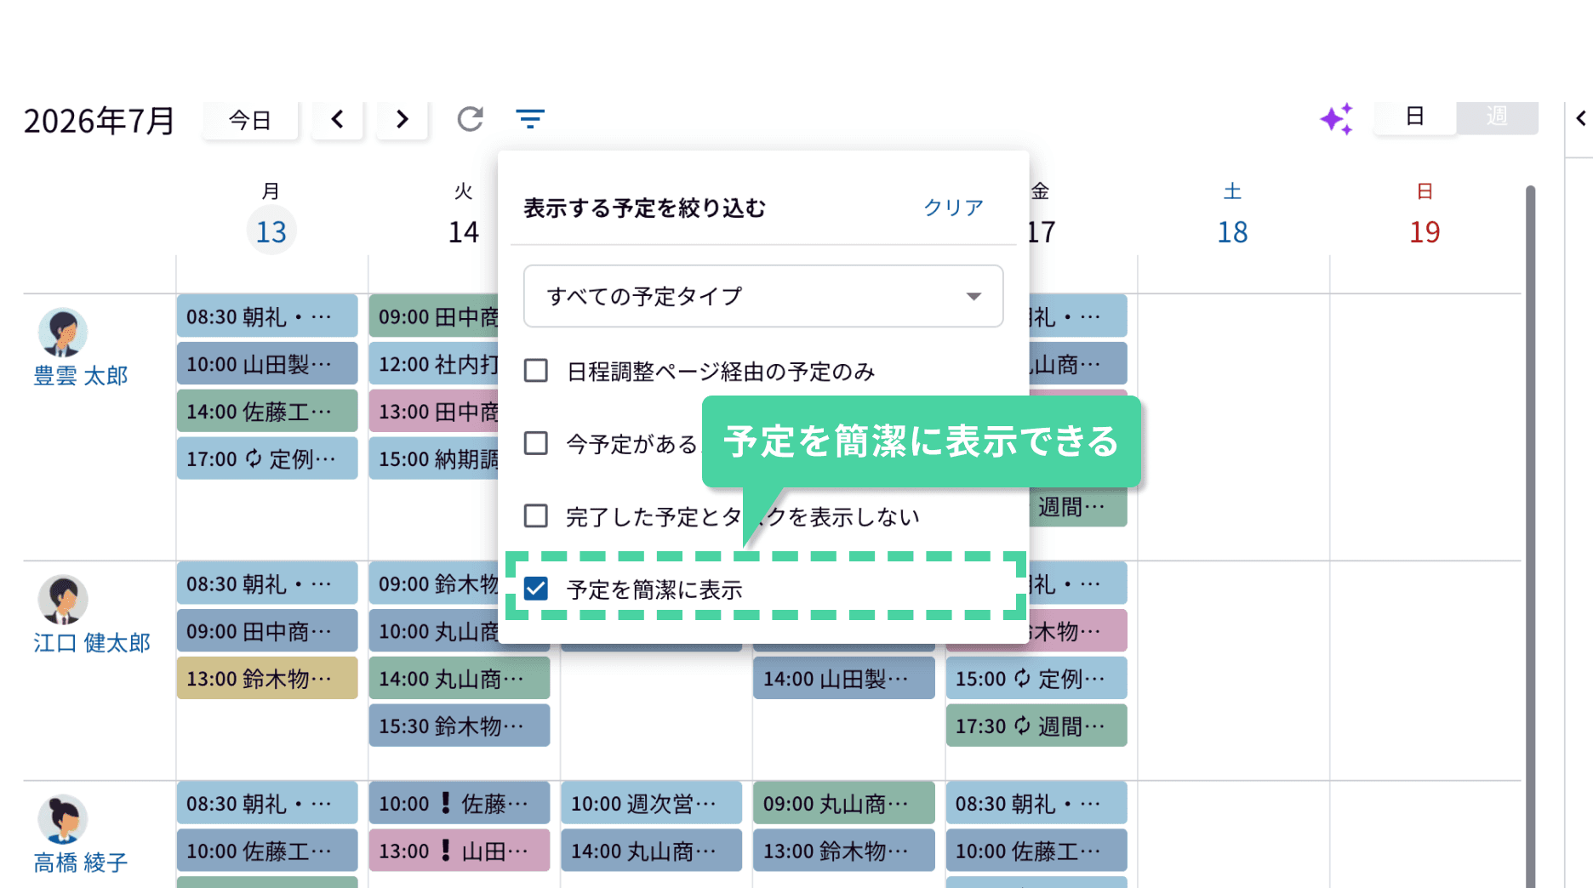Image resolution: width=1593 pixels, height=888 pixels.
Task: Jump to today with 今日 button
Action: pyautogui.click(x=250, y=119)
